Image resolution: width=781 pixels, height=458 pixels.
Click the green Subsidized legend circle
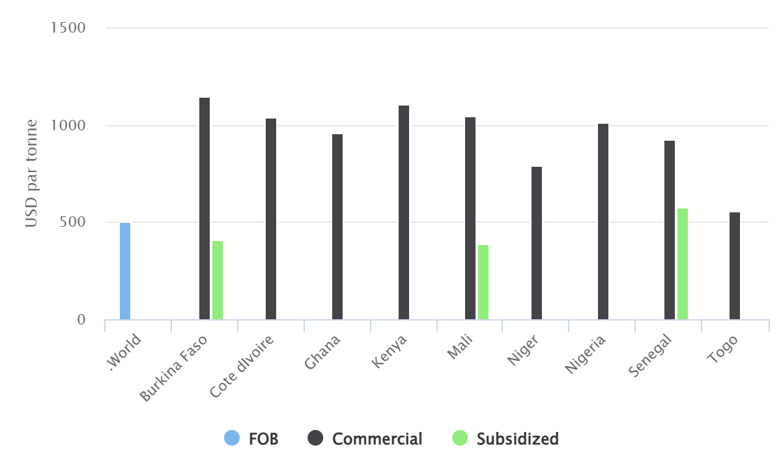point(460,438)
